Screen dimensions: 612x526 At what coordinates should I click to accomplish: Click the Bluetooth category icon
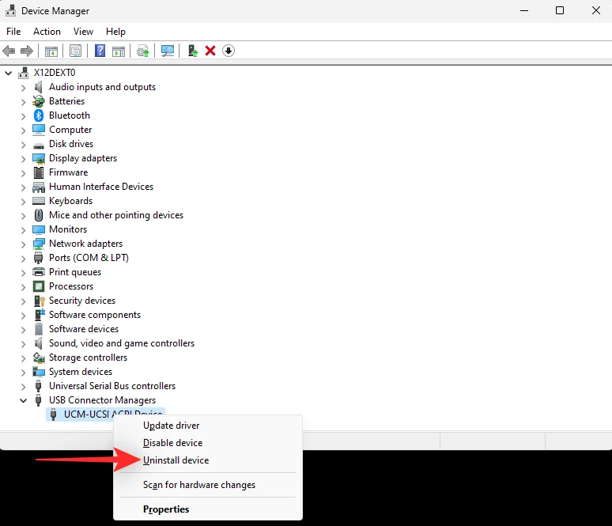click(x=39, y=115)
